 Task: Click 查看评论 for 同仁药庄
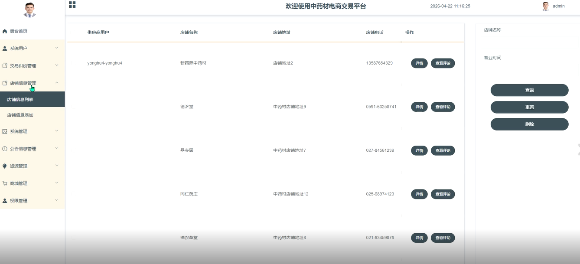coord(443,194)
